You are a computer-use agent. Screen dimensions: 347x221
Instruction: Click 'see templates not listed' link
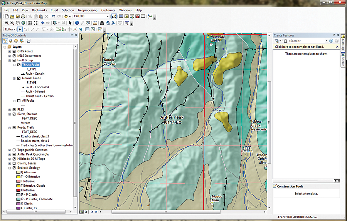pos(299,47)
